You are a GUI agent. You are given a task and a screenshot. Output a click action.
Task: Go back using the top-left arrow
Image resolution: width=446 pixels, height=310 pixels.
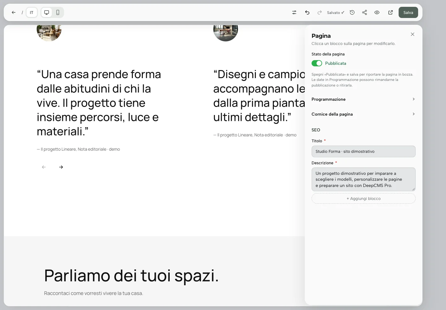coord(14,12)
